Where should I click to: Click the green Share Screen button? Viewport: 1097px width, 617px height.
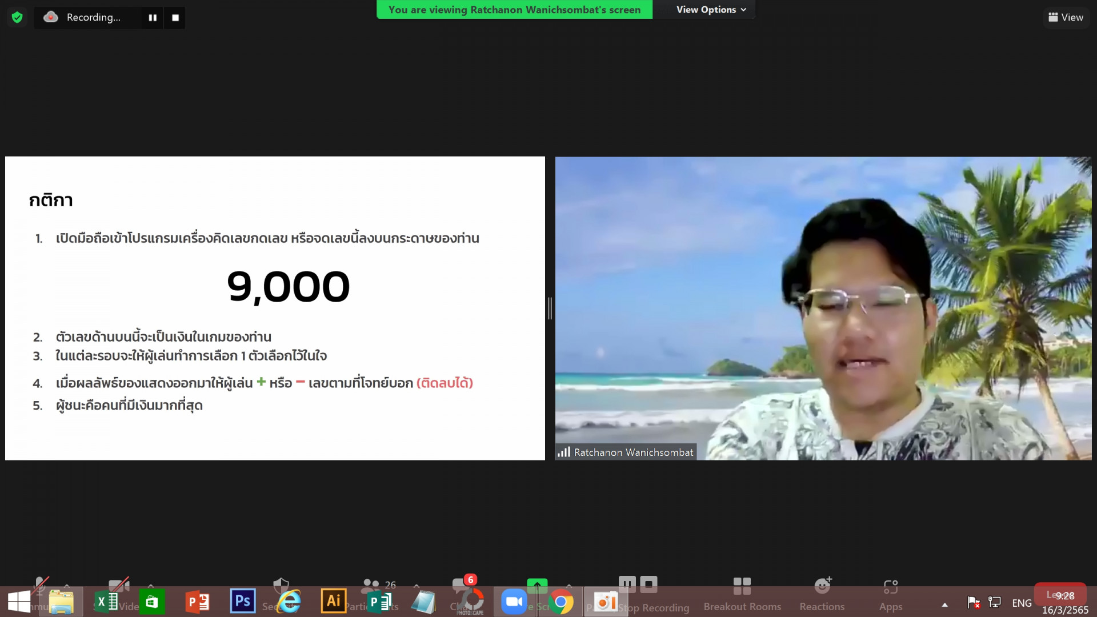pos(537,585)
